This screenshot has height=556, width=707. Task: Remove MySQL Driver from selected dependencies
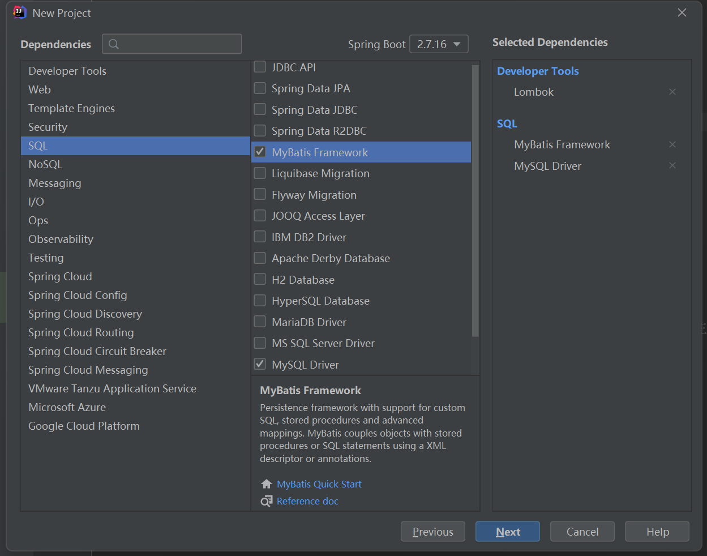(672, 166)
